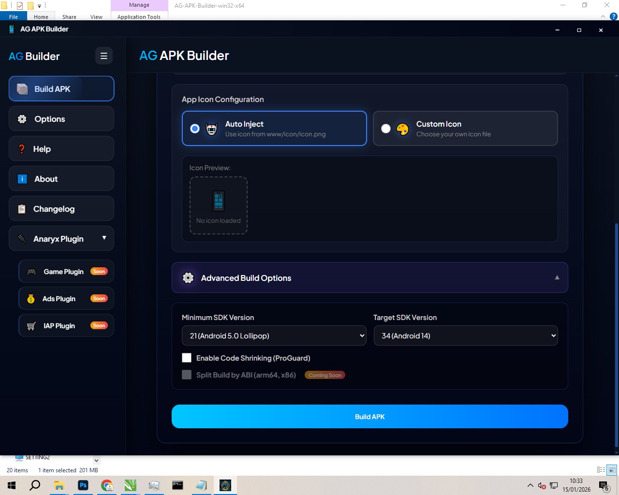Click the Custom Icon palette icon
Image resolution: width=619 pixels, height=495 pixels.
pyautogui.click(x=403, y=129)
